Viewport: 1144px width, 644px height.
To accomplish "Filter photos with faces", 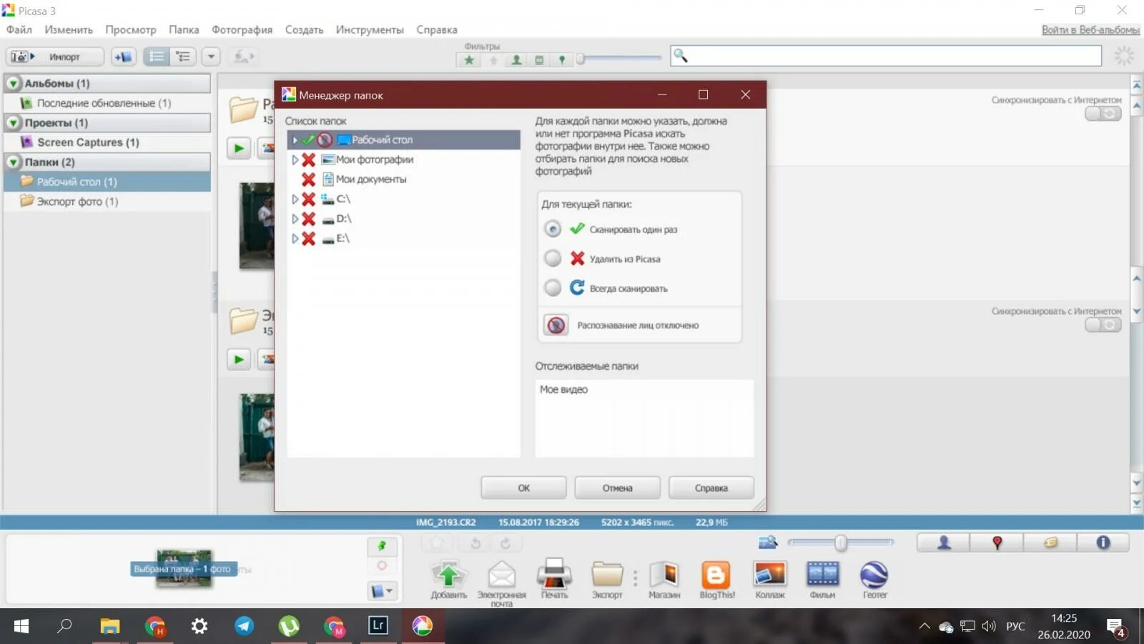I will (x=516, y=60).
